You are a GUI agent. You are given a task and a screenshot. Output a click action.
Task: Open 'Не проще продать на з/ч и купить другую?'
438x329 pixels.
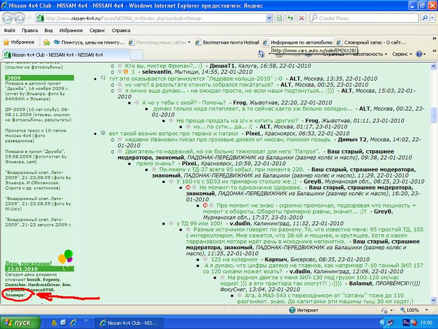(237, 120)
